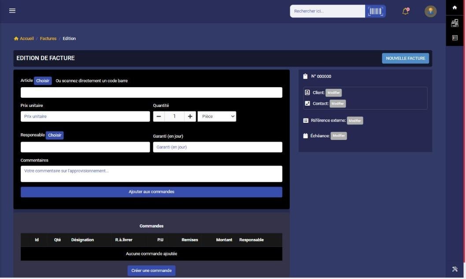Click the P.U column header
The height and width of the screenshot is (279, 466).
[160, 240]
